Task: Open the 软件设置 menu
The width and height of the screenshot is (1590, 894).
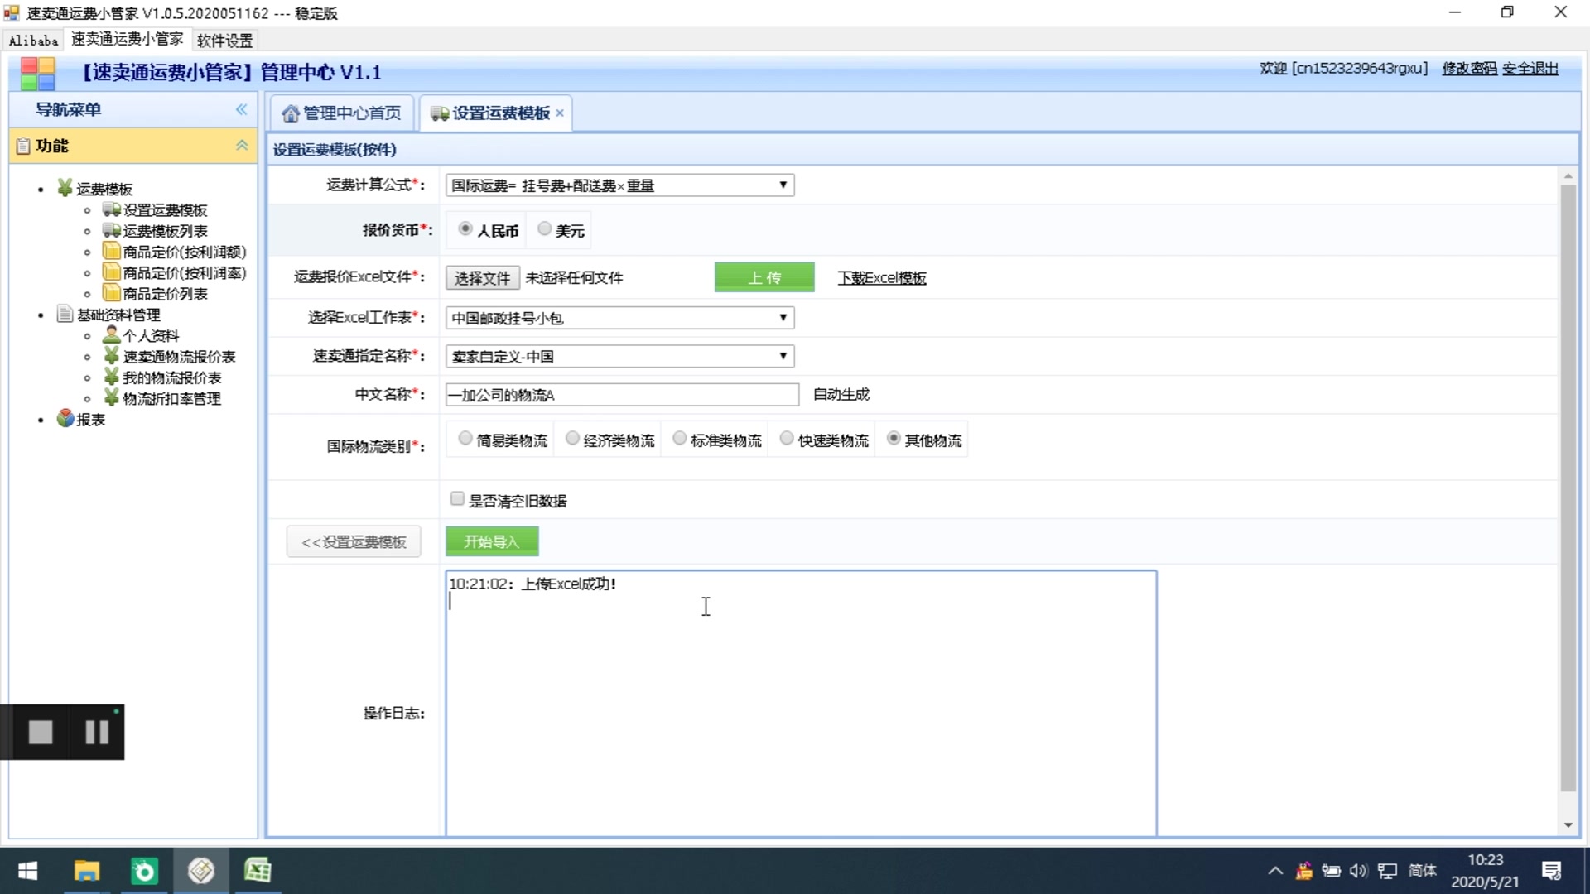Action: point(224,40)
